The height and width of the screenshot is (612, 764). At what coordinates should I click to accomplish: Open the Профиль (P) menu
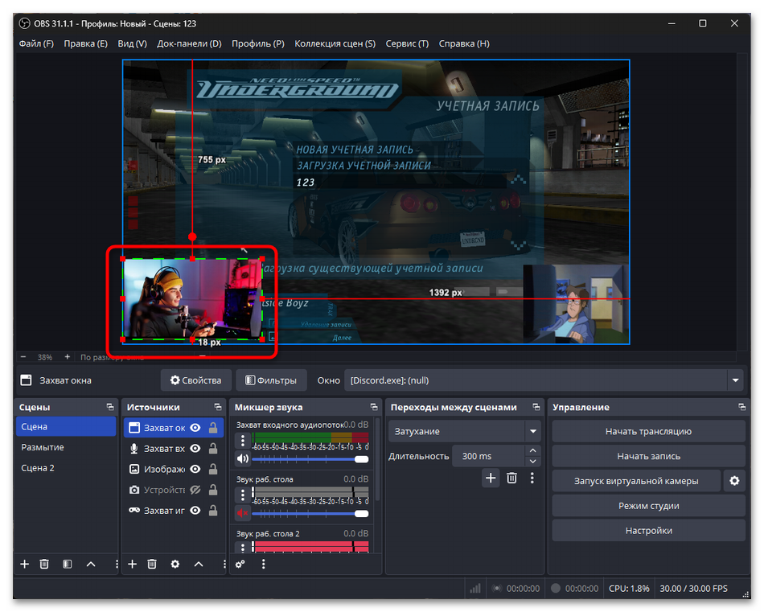click(258, 43)
